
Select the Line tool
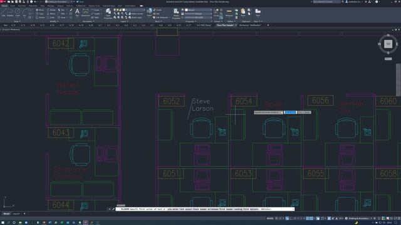tap(4, 12)
